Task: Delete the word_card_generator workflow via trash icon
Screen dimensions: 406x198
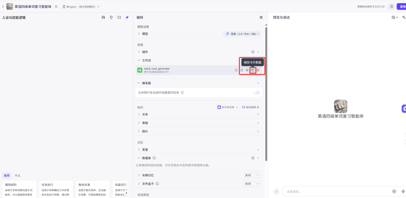Action: click(258, 70)
